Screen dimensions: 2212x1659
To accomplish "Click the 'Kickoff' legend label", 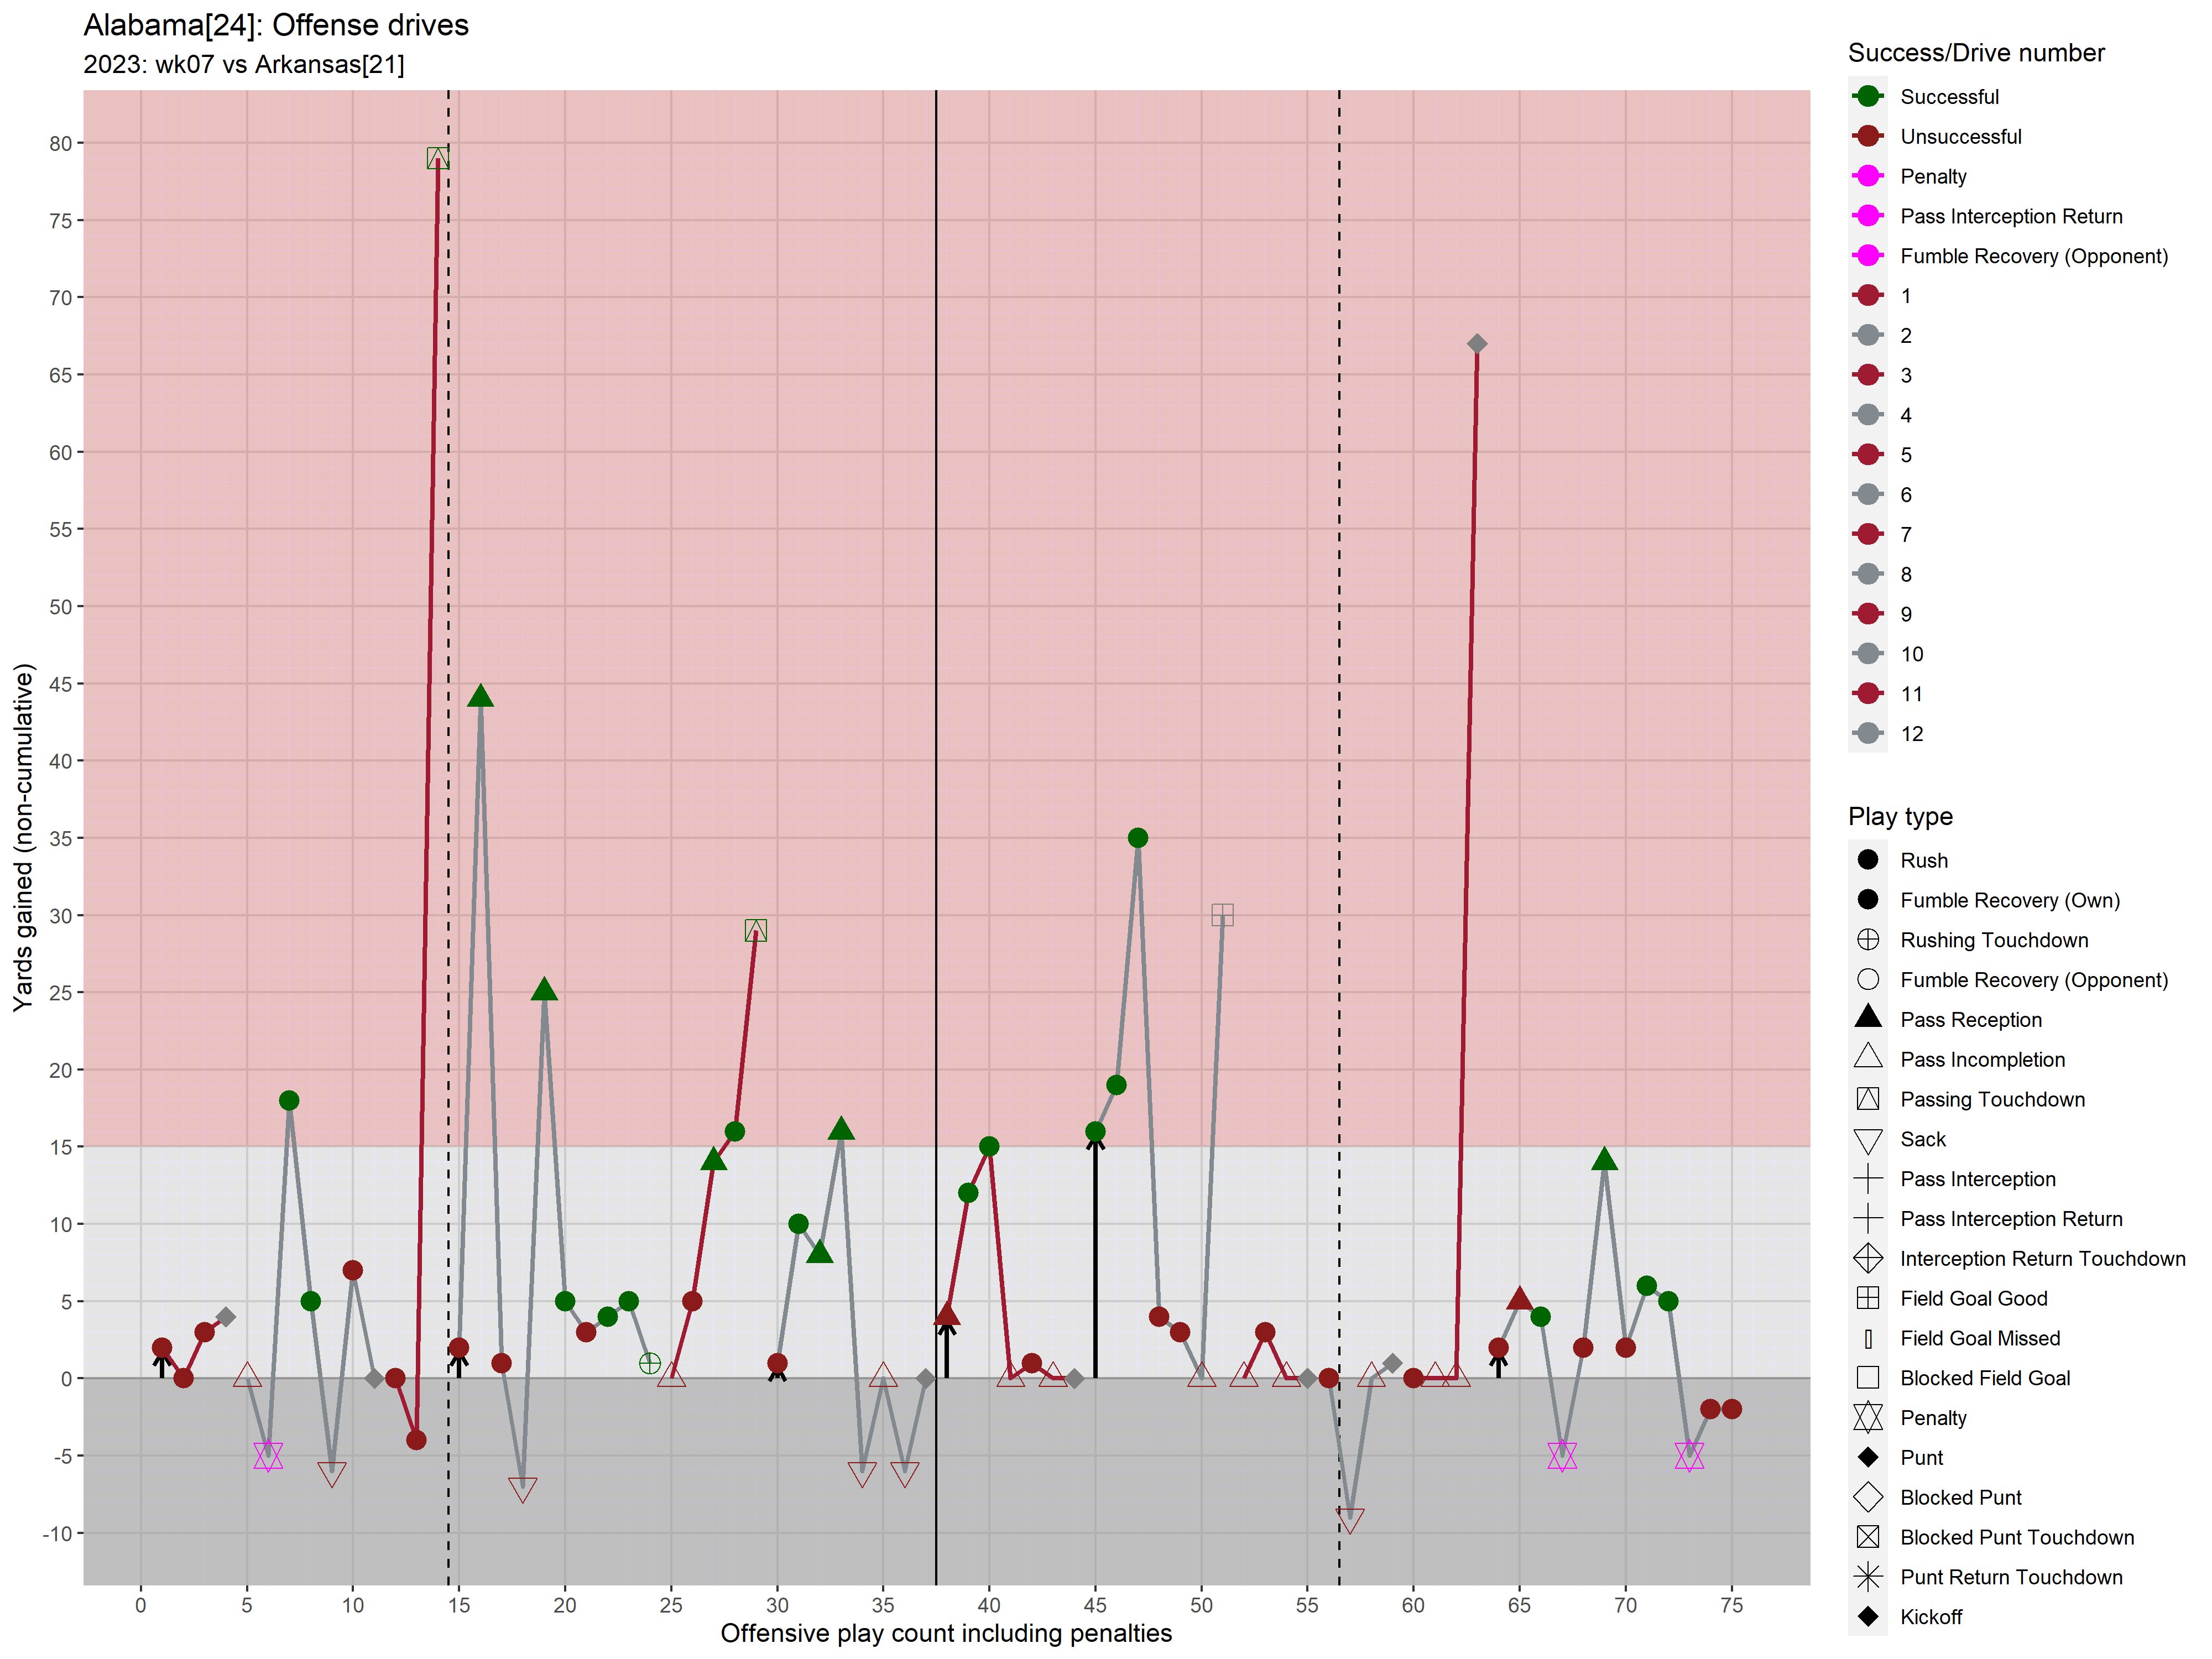I will (1931, 1618).
